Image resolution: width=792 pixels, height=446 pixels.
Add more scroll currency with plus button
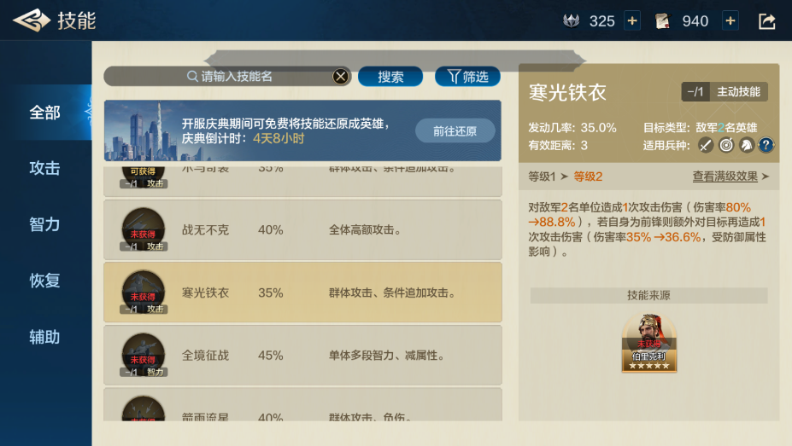[x=730, y=20]
